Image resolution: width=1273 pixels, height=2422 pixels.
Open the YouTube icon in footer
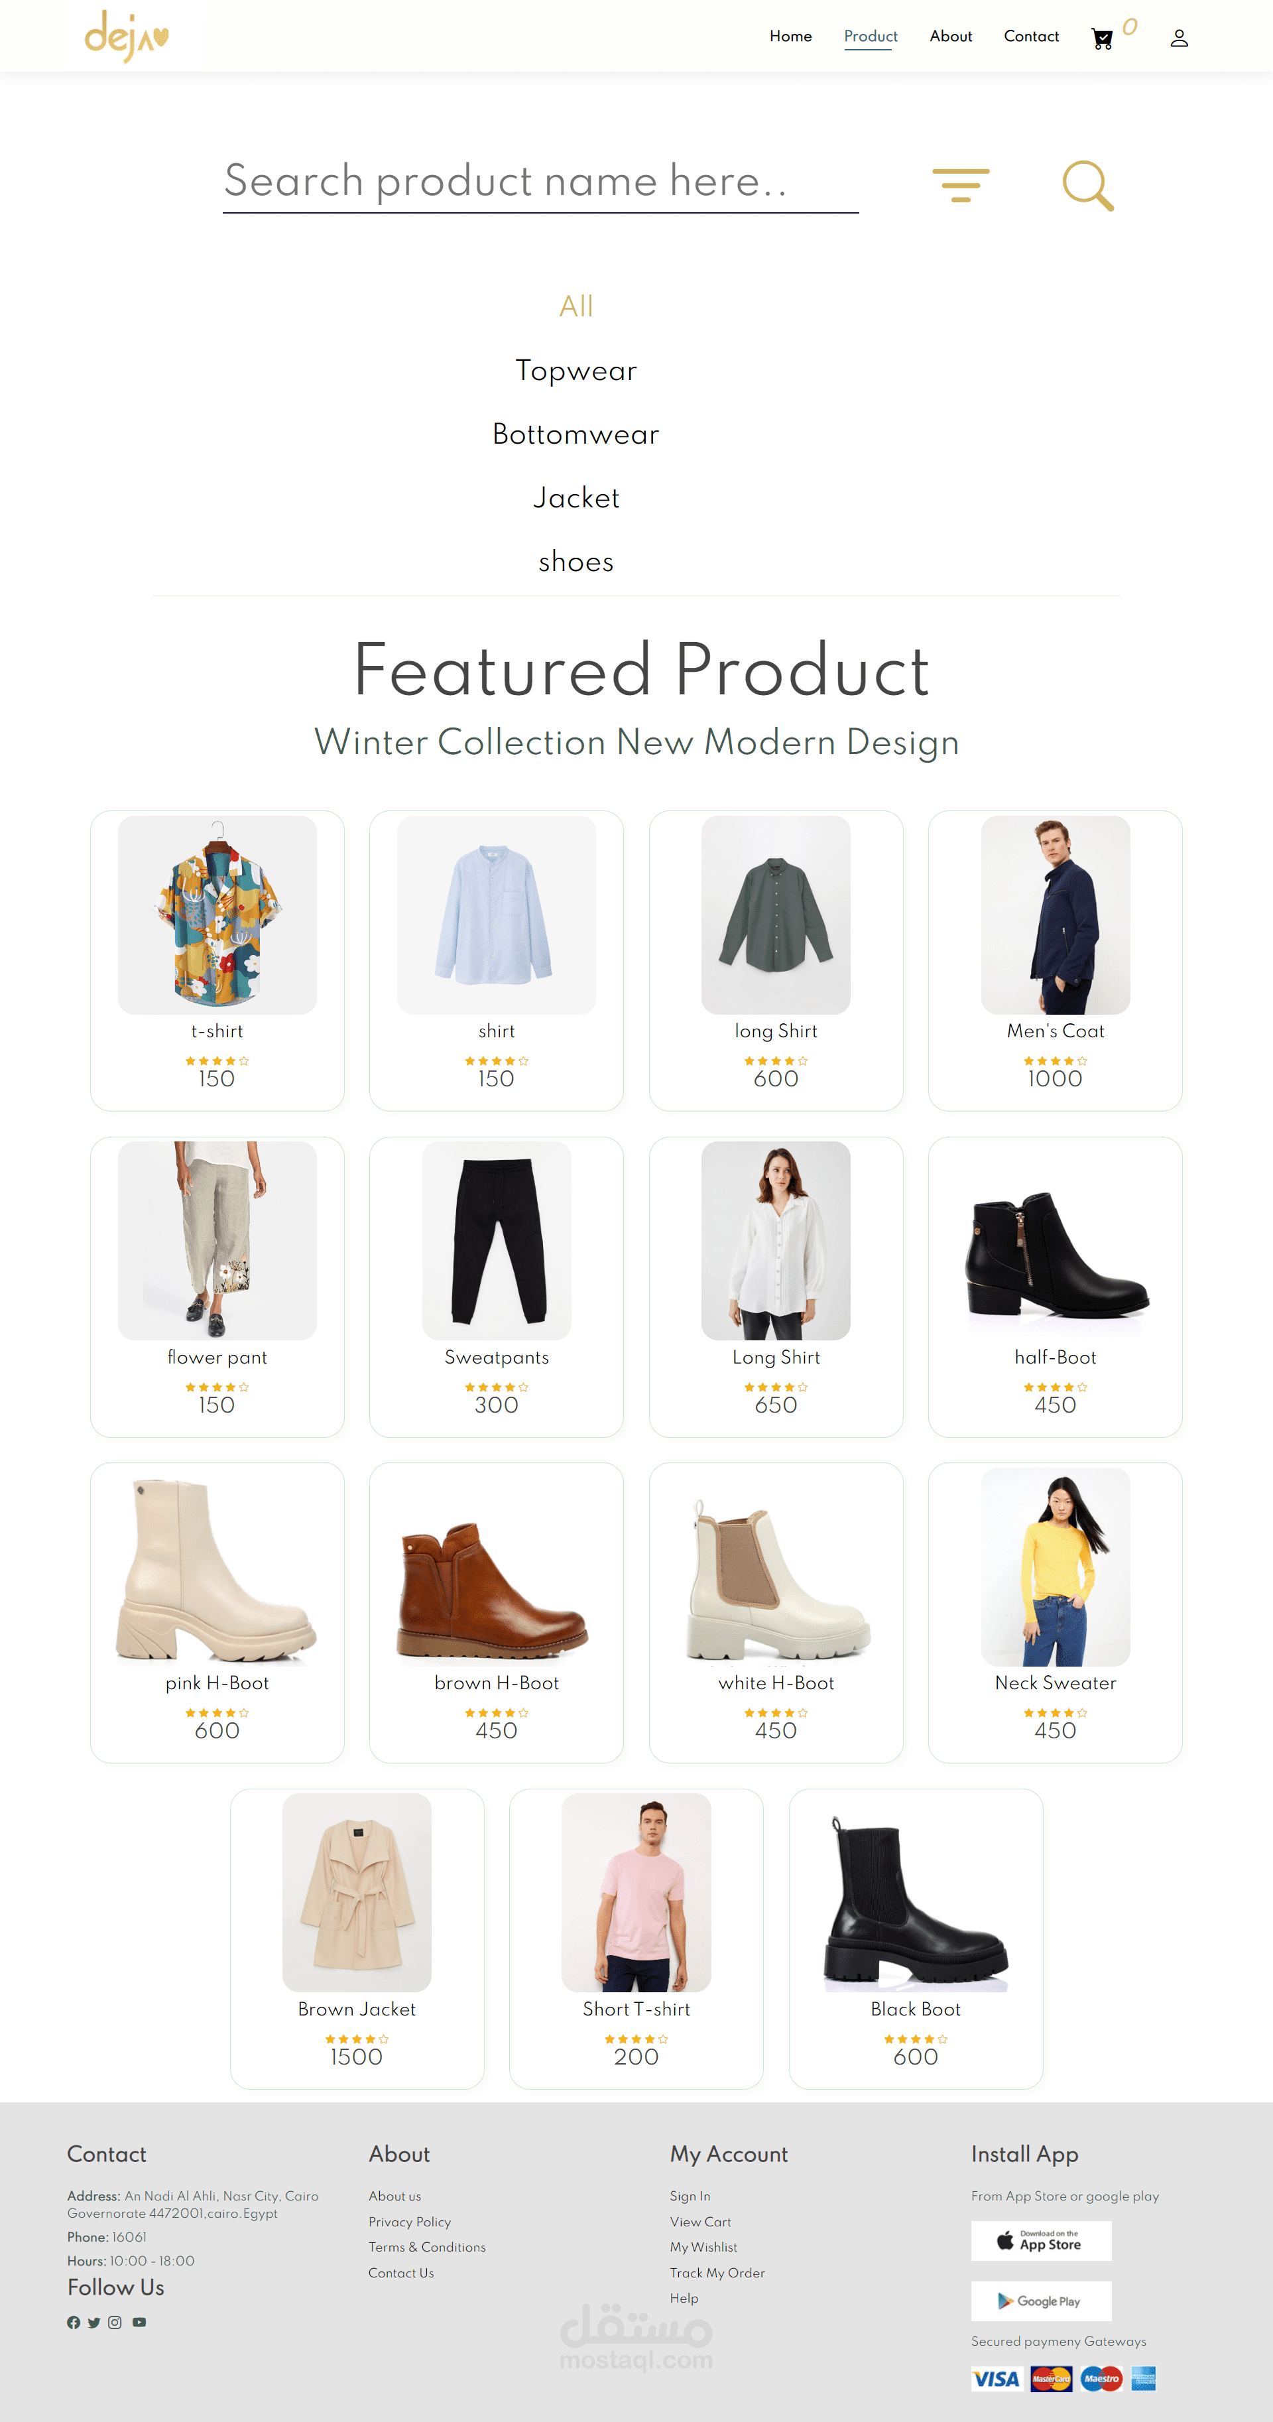point(139,2323)
